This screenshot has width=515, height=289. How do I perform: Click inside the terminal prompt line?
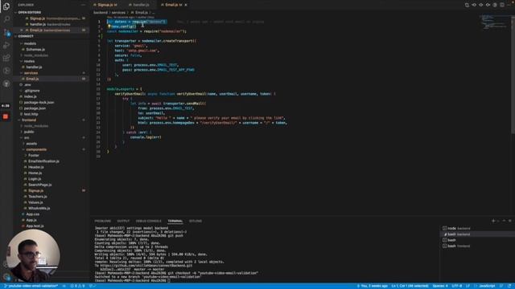(x=132, y=280)
